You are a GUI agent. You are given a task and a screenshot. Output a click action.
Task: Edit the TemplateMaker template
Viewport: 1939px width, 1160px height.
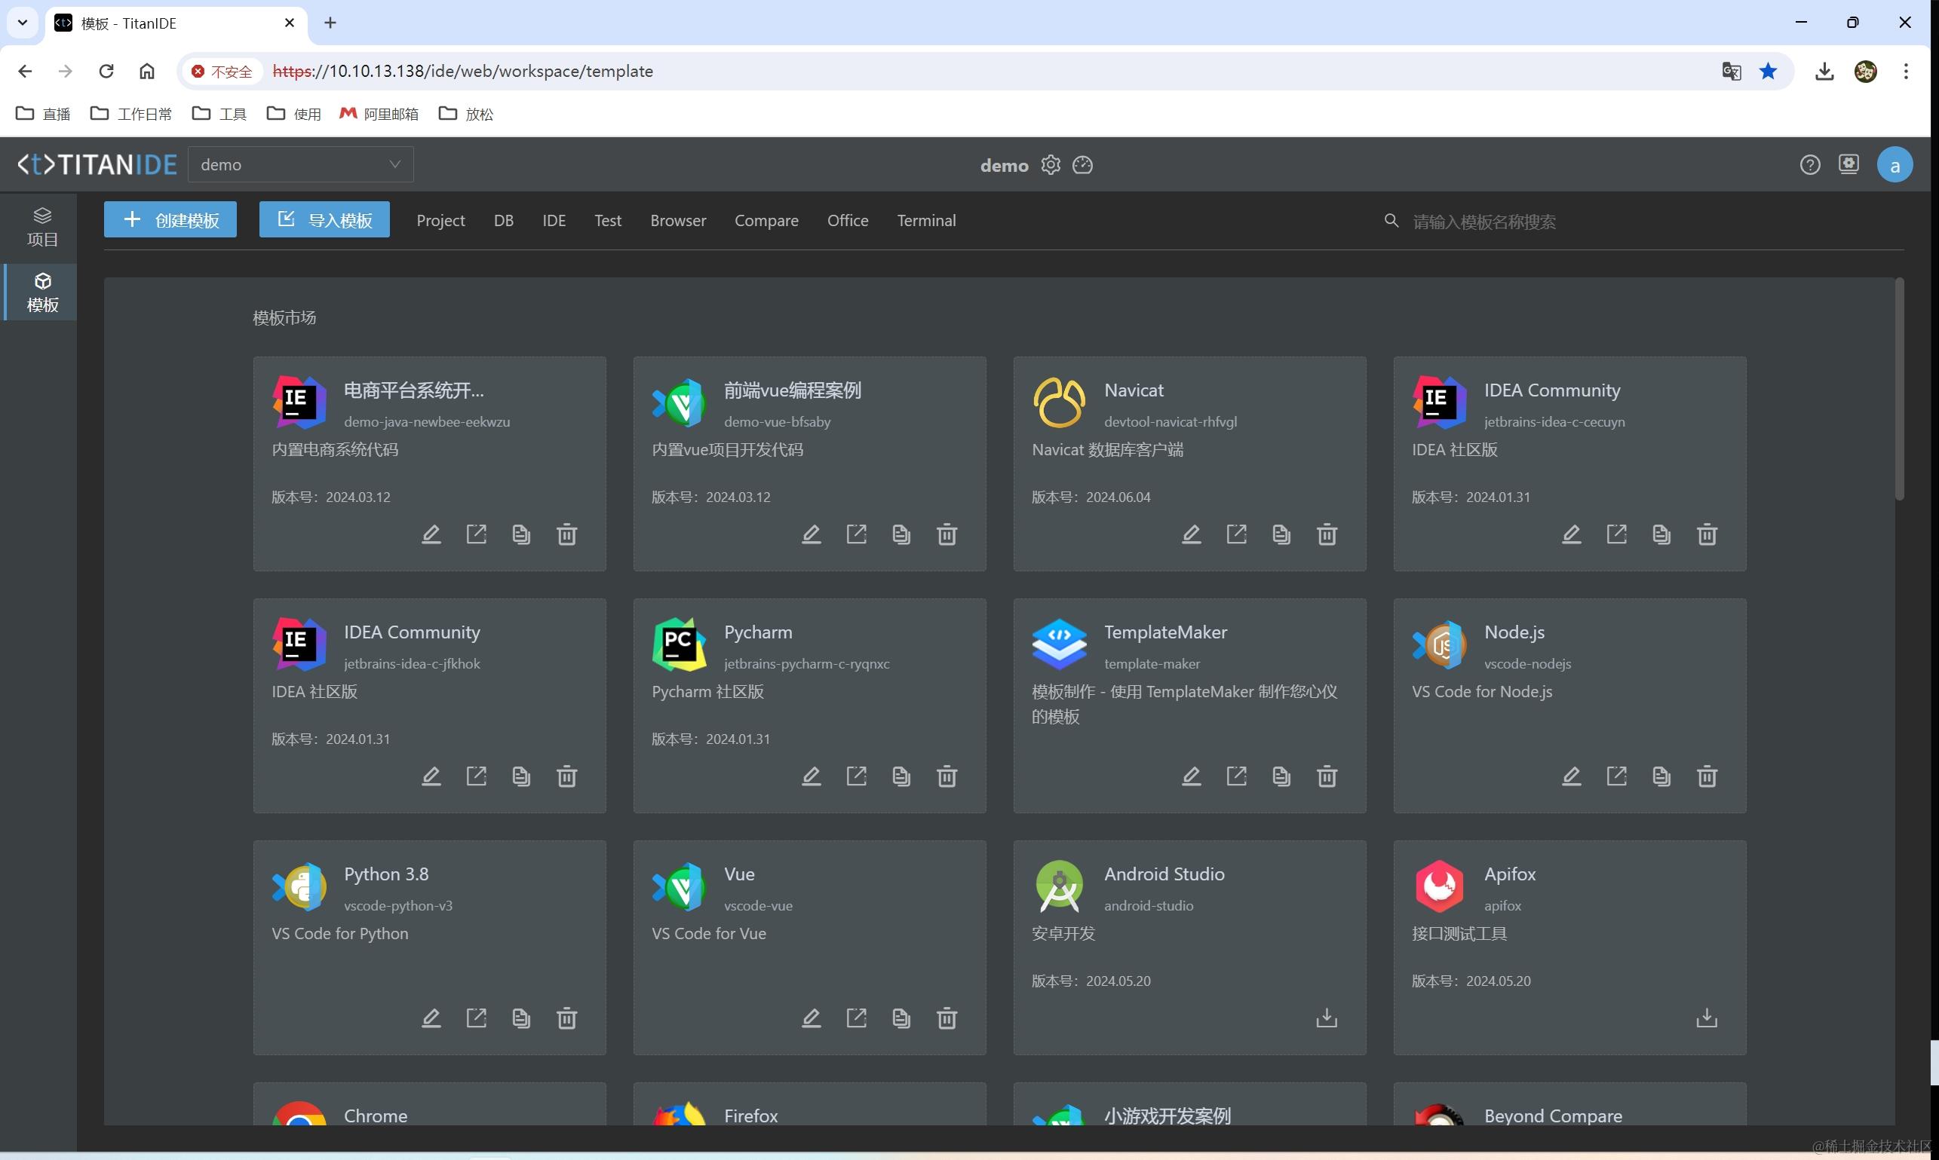click(1192, 776)
